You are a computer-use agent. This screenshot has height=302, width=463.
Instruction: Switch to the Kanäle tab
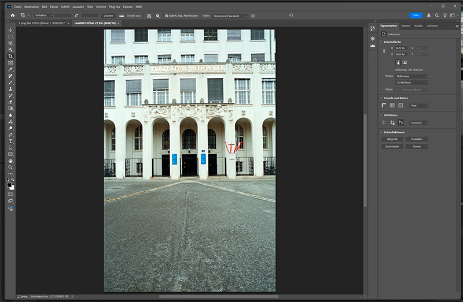pos(418,25)
